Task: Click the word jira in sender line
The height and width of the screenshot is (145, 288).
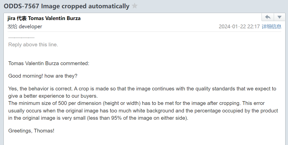Action: click(x=11, y=18)
